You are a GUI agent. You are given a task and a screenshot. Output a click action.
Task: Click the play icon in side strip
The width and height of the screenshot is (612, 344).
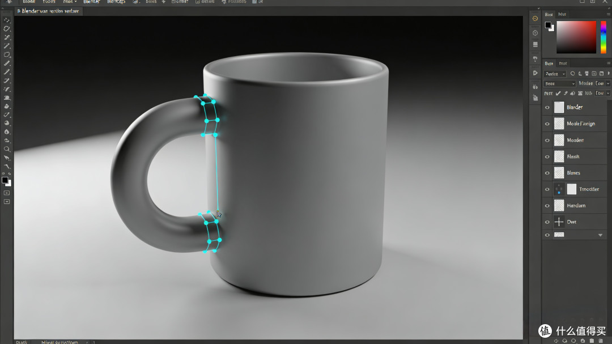(535, 73)
